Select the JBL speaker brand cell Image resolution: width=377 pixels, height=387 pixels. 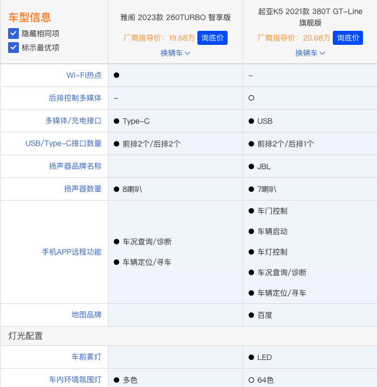[264, 166]
